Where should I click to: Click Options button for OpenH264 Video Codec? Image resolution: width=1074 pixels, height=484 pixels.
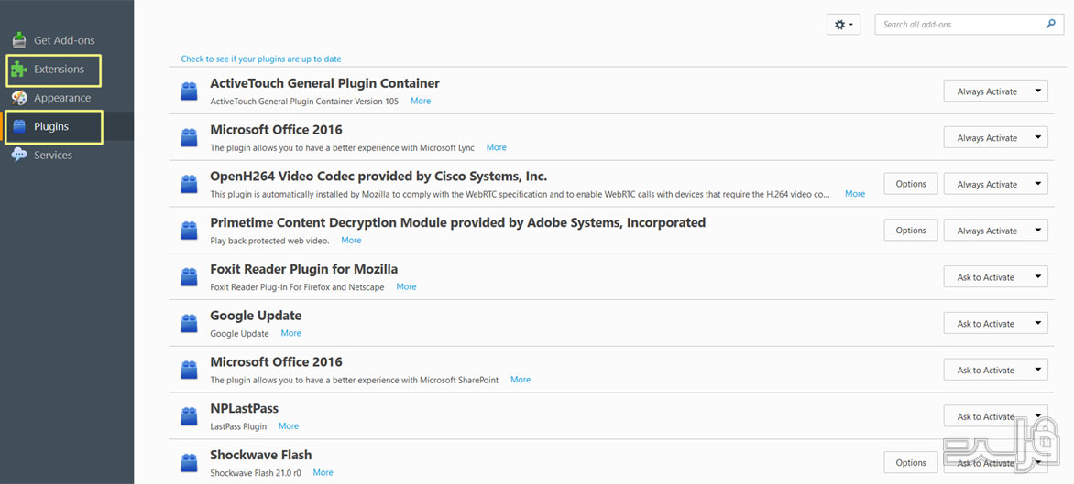point(910,184)
